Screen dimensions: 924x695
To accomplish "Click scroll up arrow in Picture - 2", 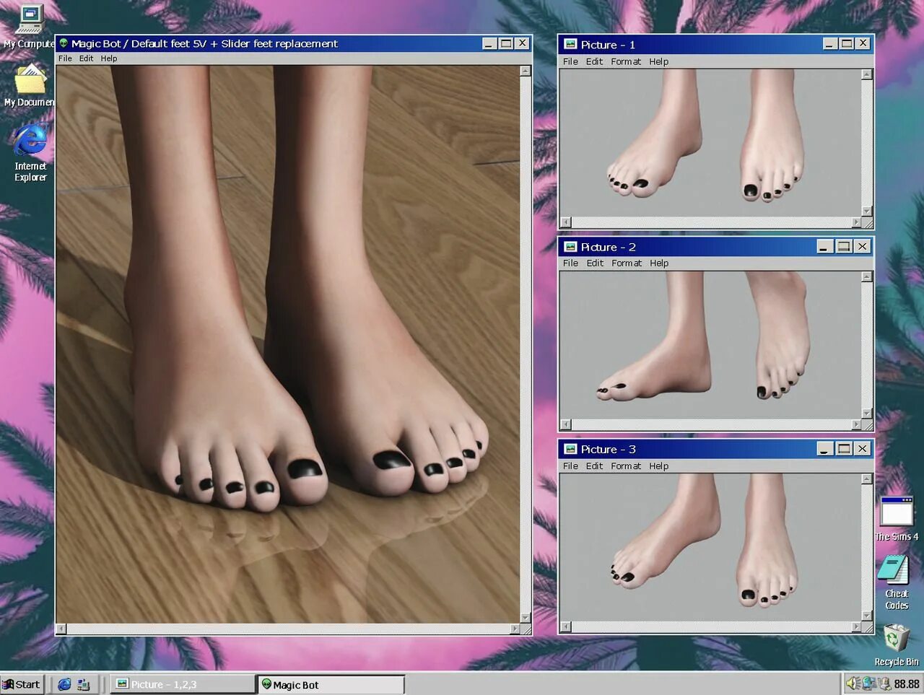I will [x=867, y=276].
